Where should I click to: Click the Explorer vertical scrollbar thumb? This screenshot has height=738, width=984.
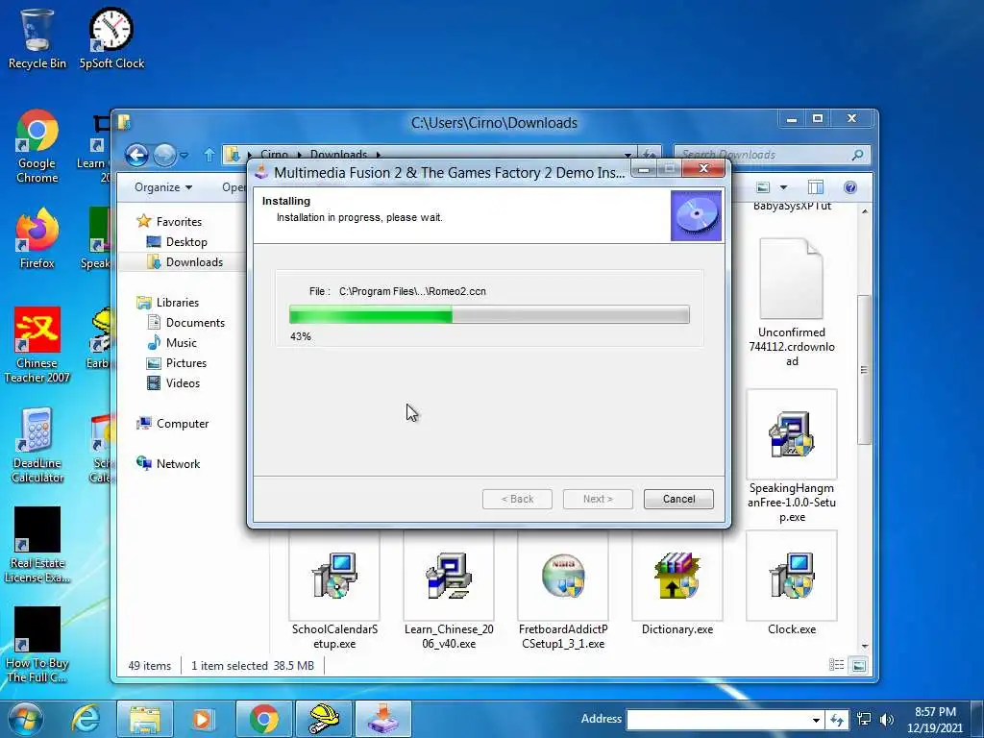coord(864,370)
